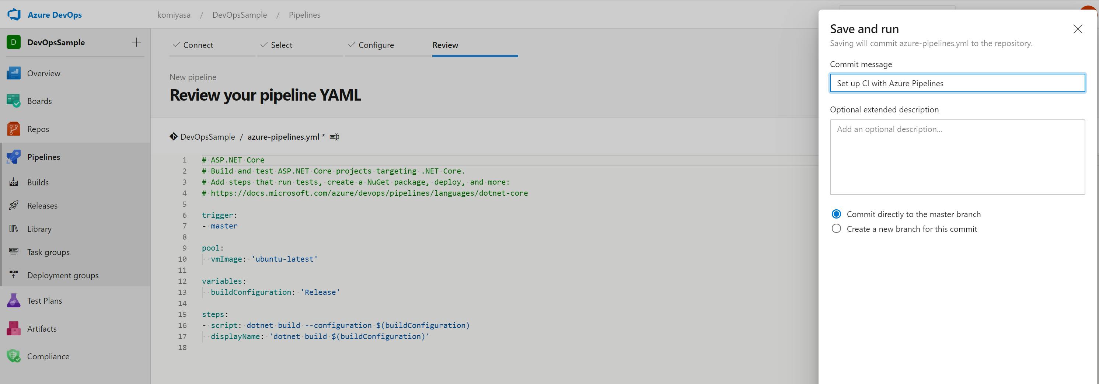The width and height of the screenshot is (1099, 384).
Task: Click the vmImage 'ubuntu-latest' line
Action: pos(264,259)
